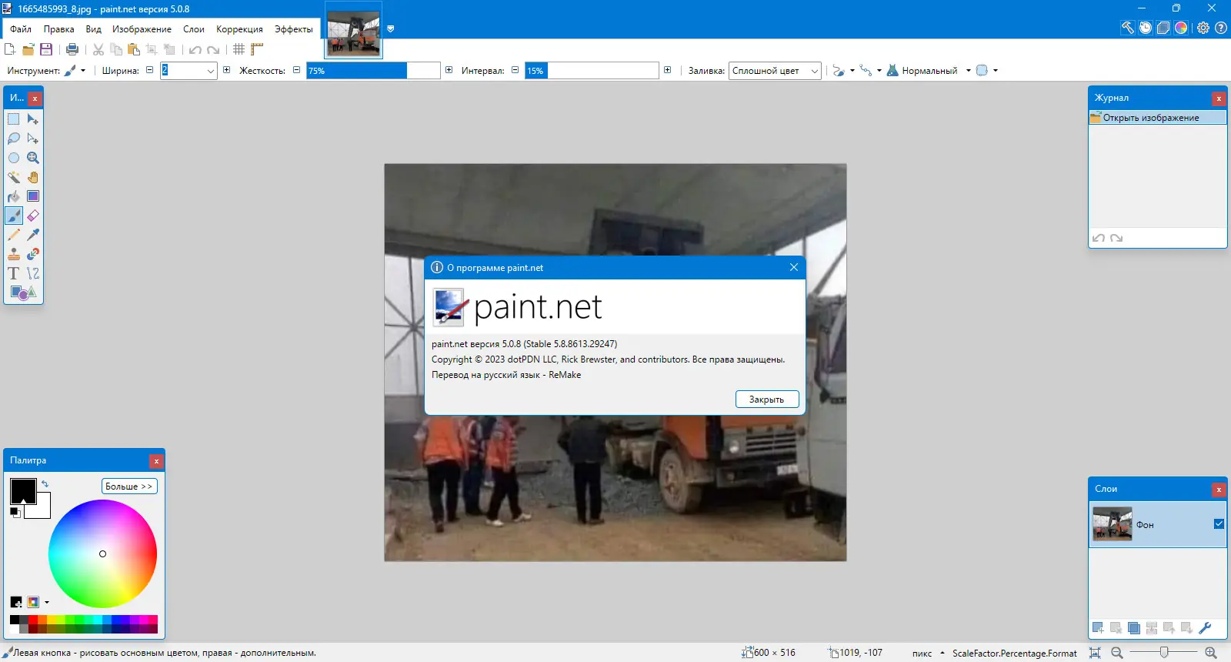This screenshot has width=1231, height=662.
Task: Pick a color from the color wheel
Action: tap(103, 553)
